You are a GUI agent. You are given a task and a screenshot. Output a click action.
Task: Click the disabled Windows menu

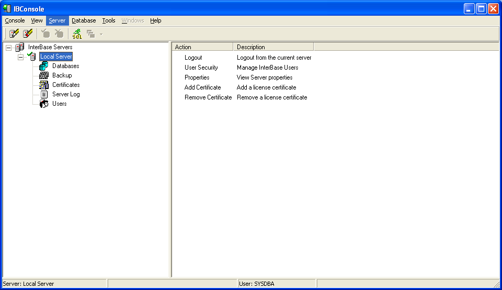pos(132,20)
